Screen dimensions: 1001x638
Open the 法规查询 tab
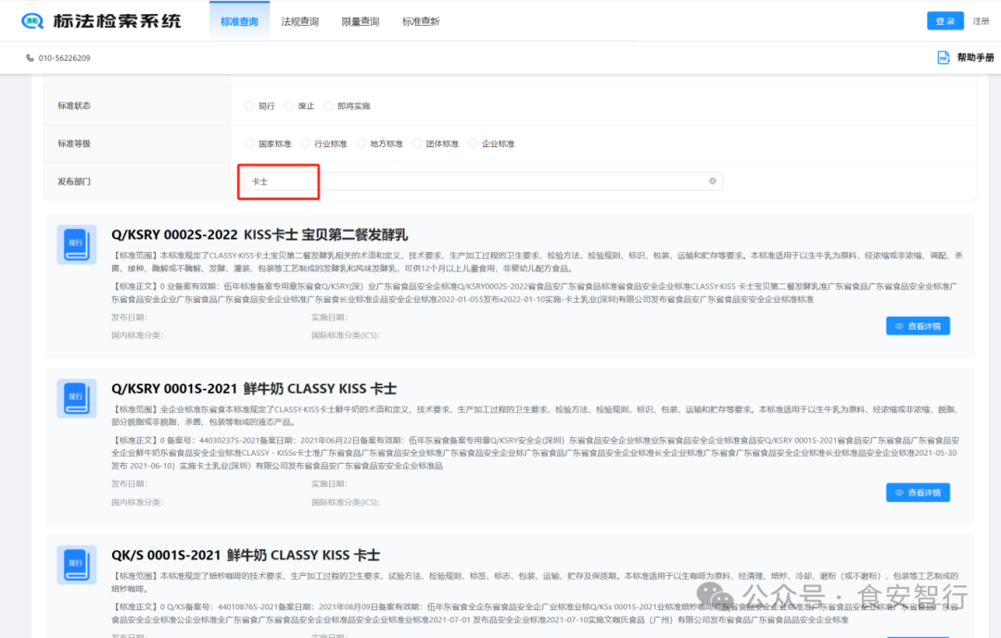(300, 21)
